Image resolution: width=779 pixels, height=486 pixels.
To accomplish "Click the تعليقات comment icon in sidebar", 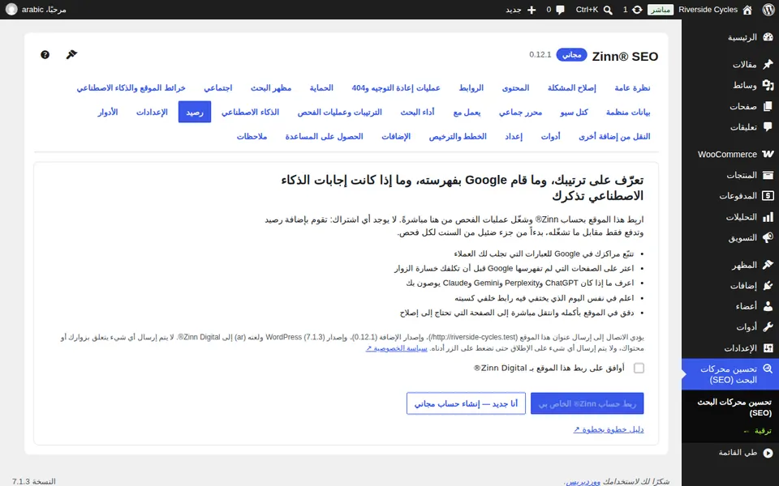I will click(x=768, y=127).
